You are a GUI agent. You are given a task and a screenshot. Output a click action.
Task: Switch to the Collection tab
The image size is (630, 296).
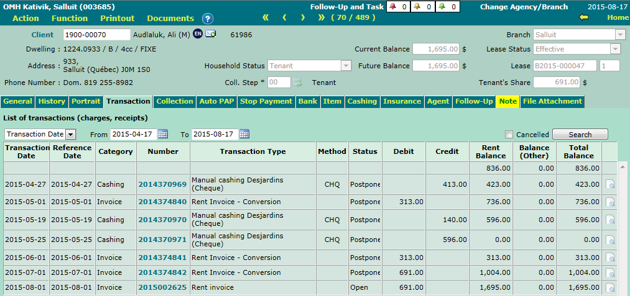[x=174, y=101]
